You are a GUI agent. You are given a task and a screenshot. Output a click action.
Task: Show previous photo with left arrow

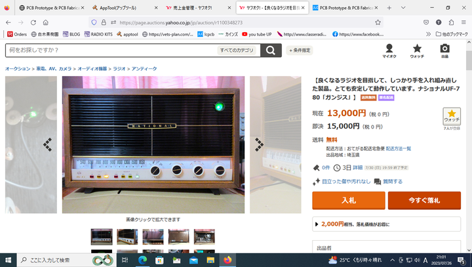click(48, 144)
